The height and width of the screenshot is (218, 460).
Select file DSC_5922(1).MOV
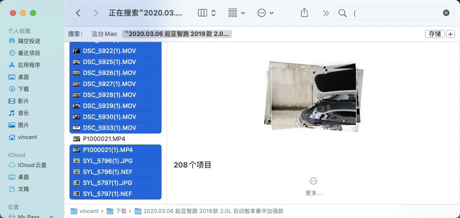click(x=115, y=51)
